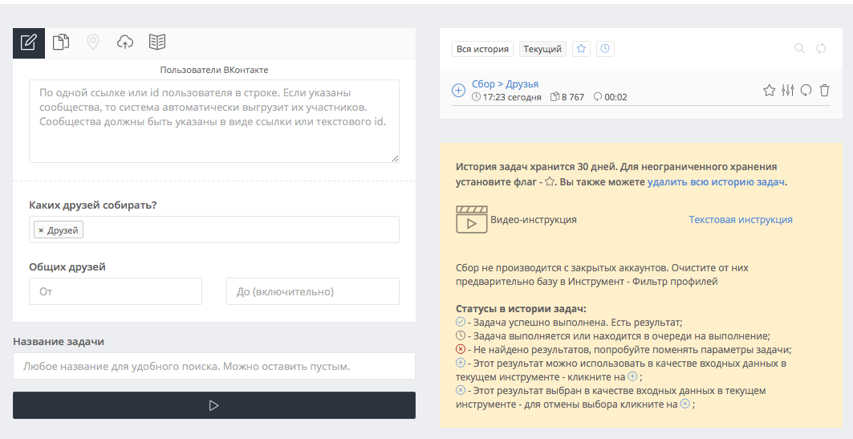Click the location pin icon
Viewport: 853px width, 439px height.
click(93, 43)
